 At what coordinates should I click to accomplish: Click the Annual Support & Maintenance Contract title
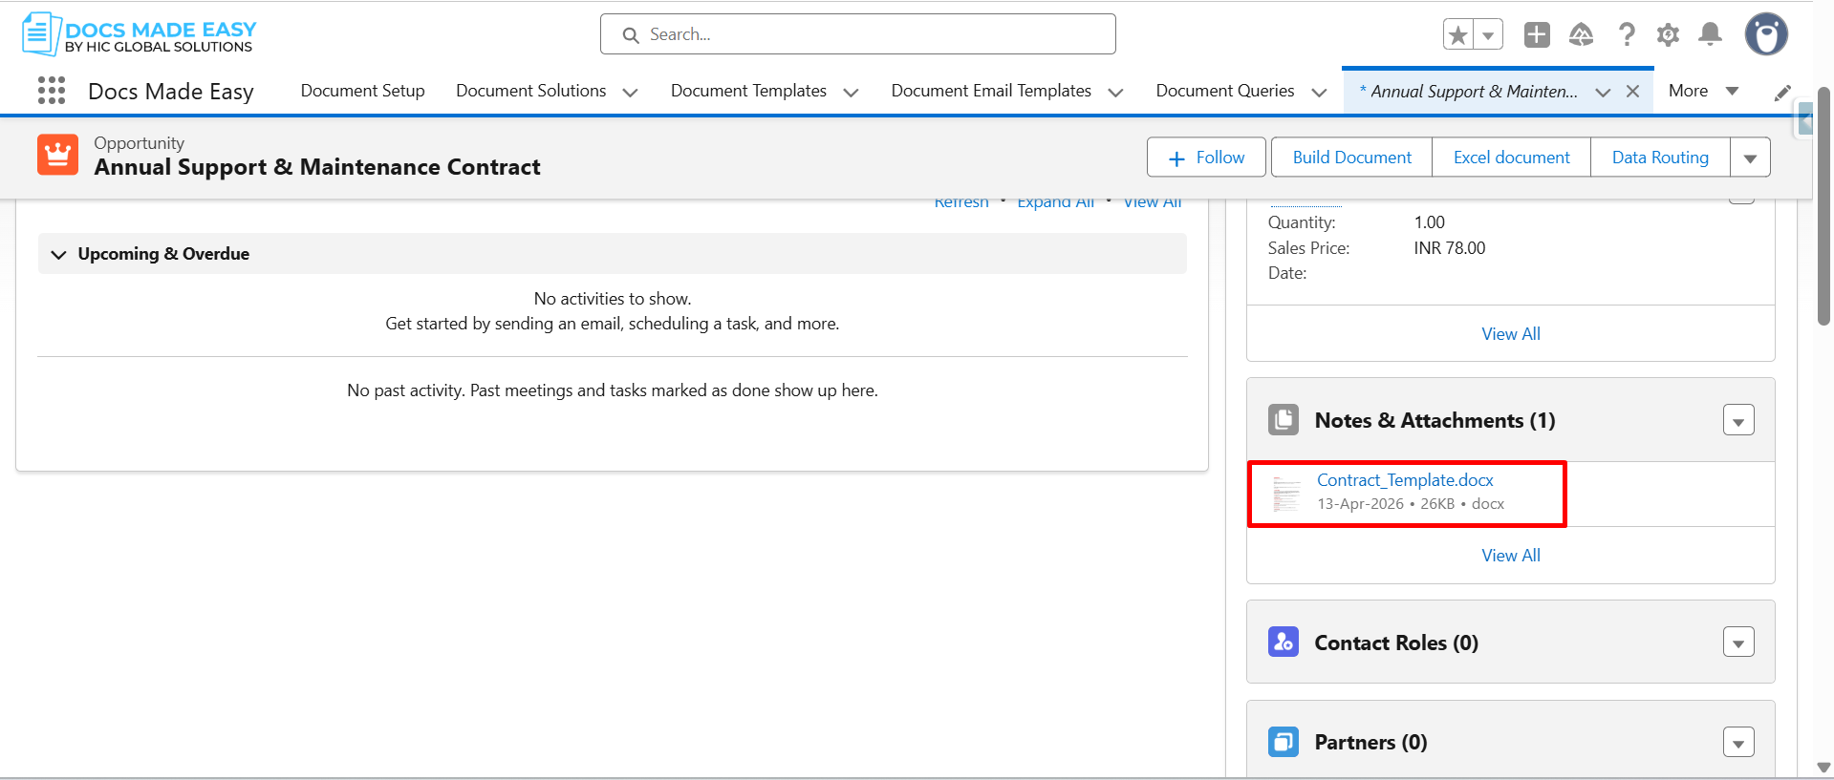[317, 167]
